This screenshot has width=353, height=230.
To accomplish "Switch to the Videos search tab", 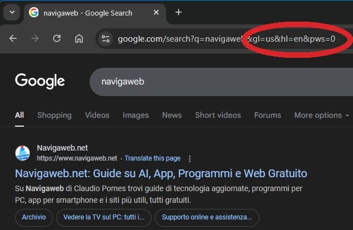I will tap(97, 115).
